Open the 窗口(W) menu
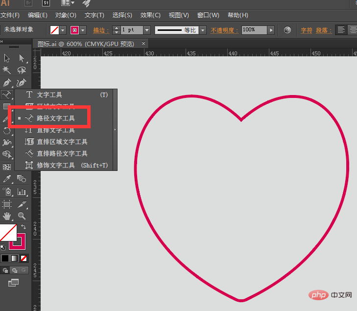 click(x=208, y=15)
